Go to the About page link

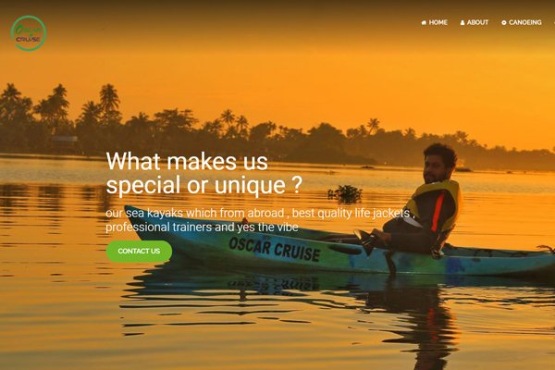click(475, 22)
